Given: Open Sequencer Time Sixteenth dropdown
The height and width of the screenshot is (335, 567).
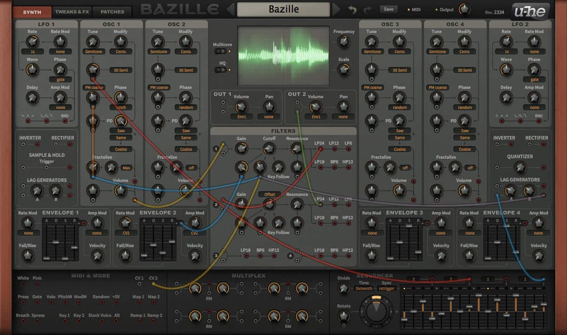Looking at the screenshot, I should pos(363,288).
